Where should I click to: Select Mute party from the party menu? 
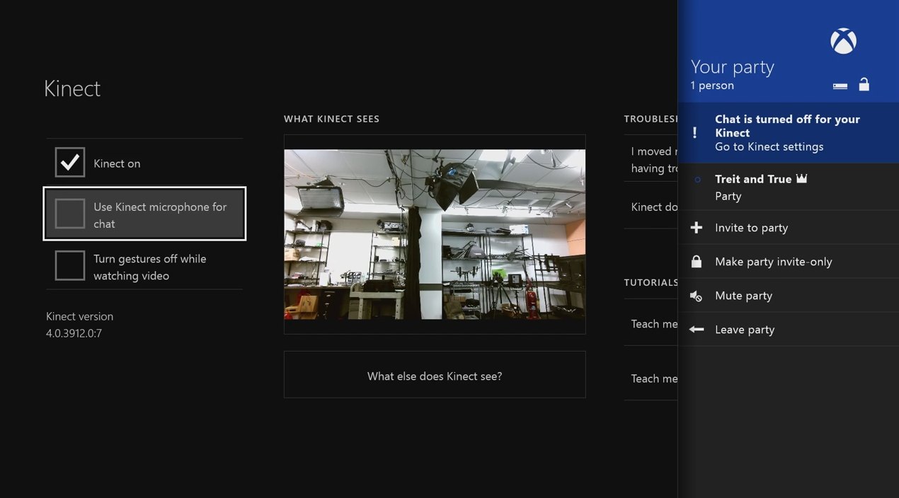[x=743, y=296]
